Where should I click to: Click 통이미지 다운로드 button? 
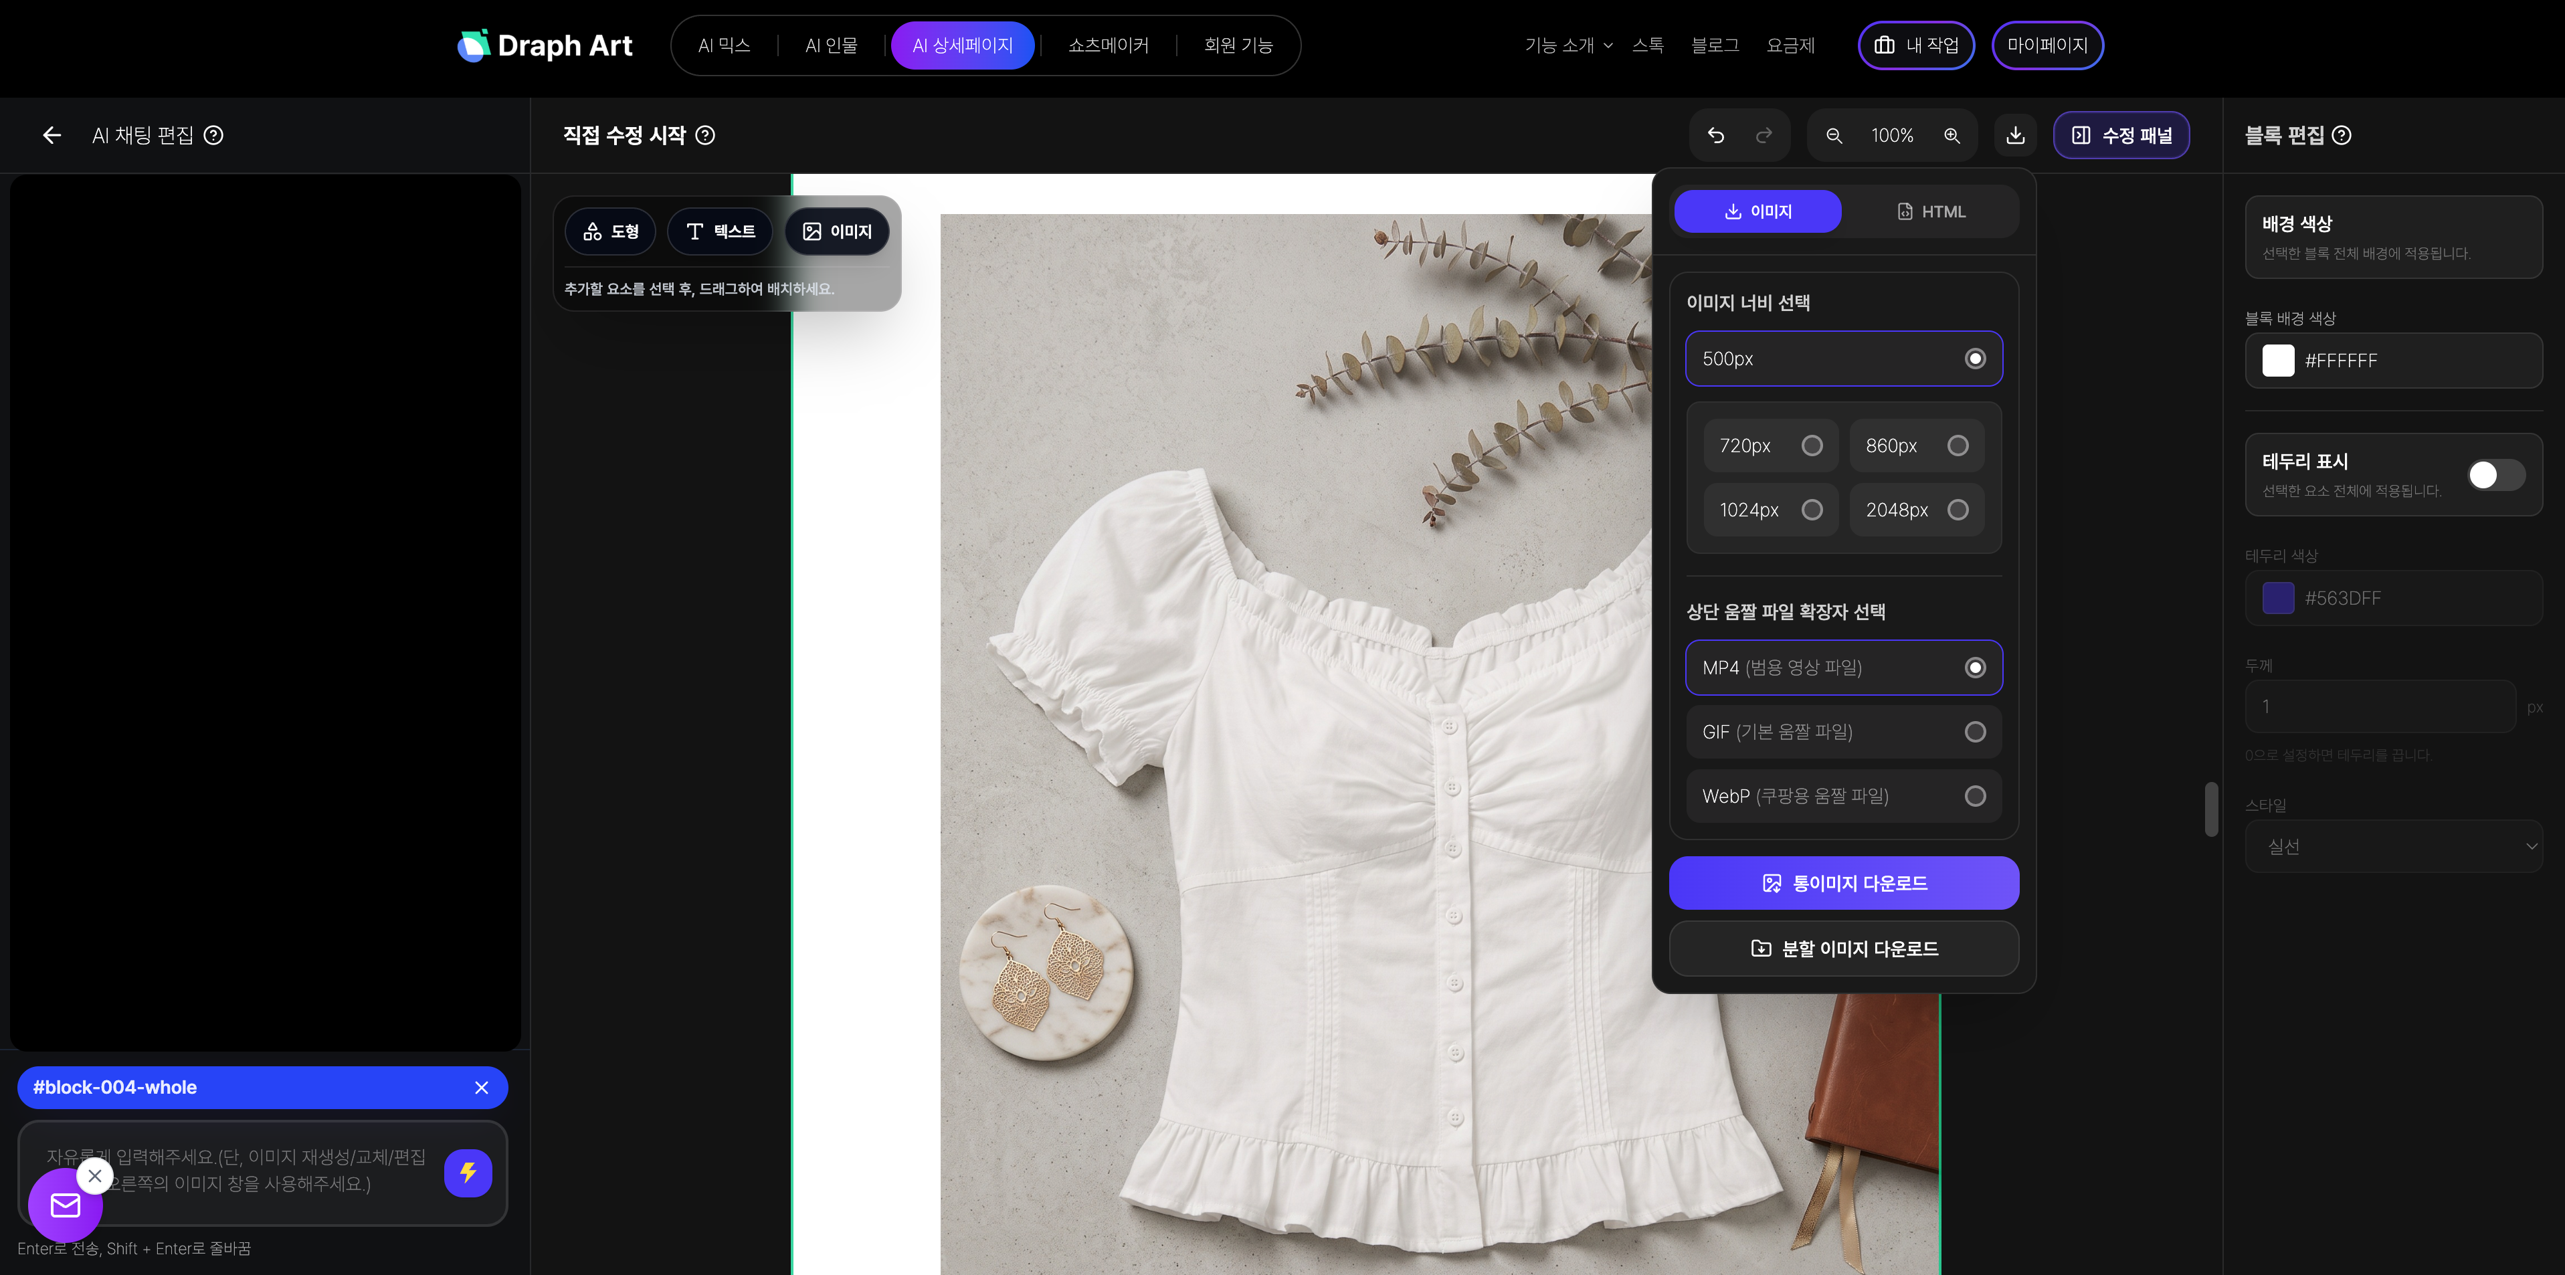point(1844,883)
